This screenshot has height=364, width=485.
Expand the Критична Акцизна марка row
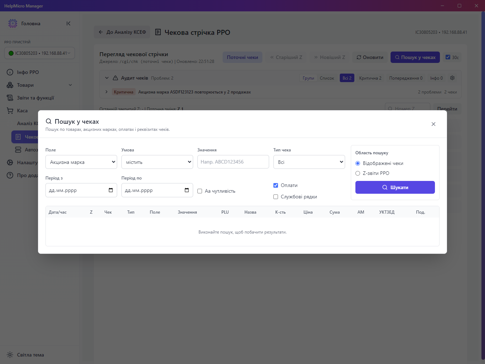[x=107, y=92]
